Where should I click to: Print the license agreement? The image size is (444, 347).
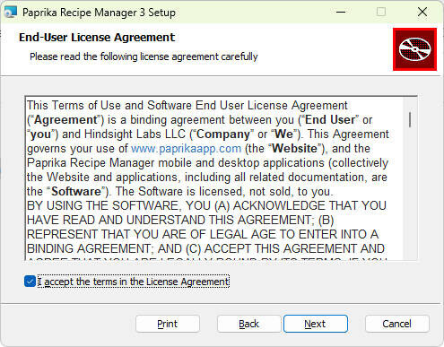[x=168, y=324]
